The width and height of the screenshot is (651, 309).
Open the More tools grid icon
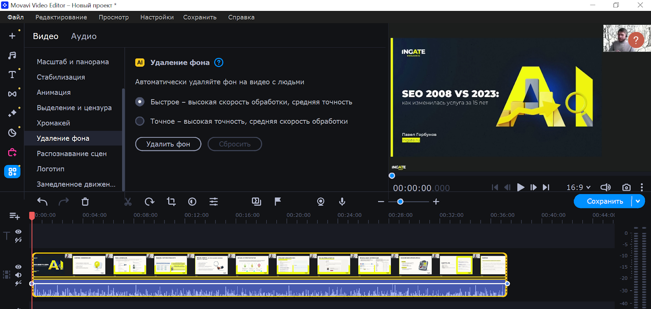(12, 172)
